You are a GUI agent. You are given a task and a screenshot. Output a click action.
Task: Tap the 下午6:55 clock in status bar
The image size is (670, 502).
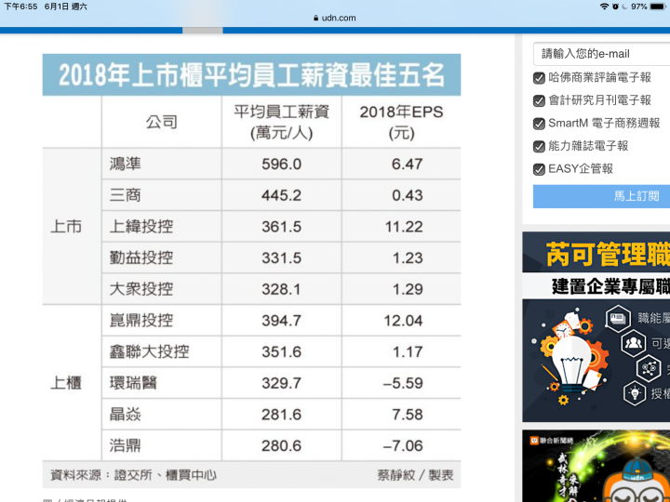20,7
